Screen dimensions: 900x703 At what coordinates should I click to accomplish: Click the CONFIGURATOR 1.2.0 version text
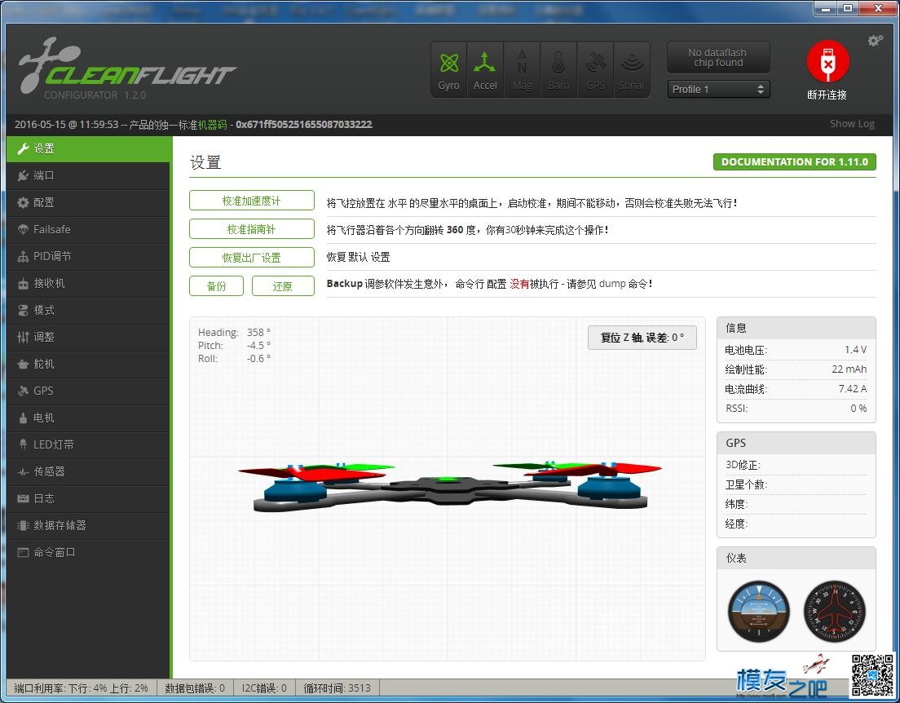(95, 95)
